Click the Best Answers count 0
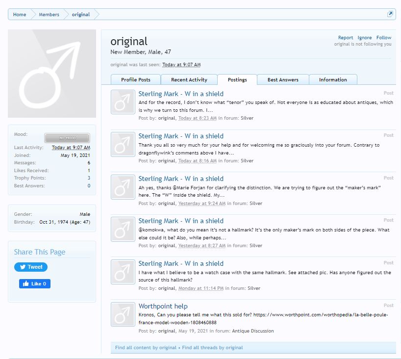 pos(89,186)
